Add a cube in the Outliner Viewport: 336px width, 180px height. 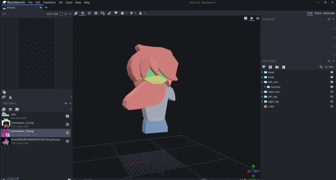point(270,67)
